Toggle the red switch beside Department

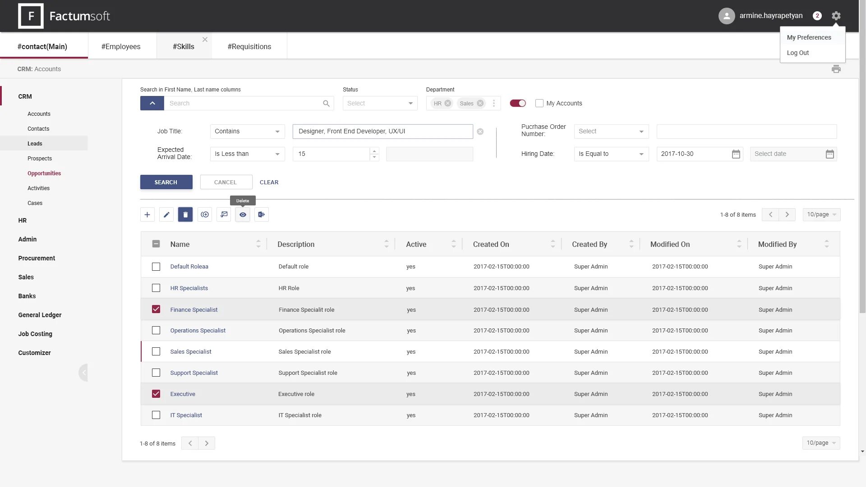click(x=517, y=103)
